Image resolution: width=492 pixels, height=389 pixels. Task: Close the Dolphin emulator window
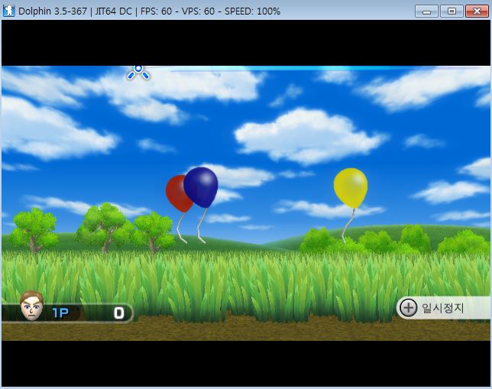477,11
